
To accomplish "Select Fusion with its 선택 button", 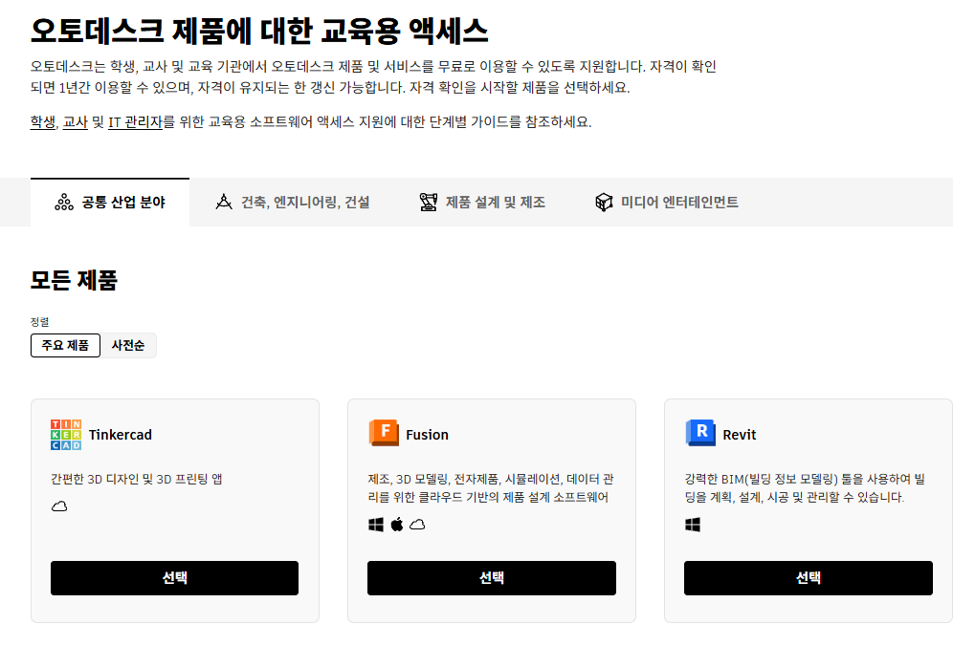I will [492, 578].
